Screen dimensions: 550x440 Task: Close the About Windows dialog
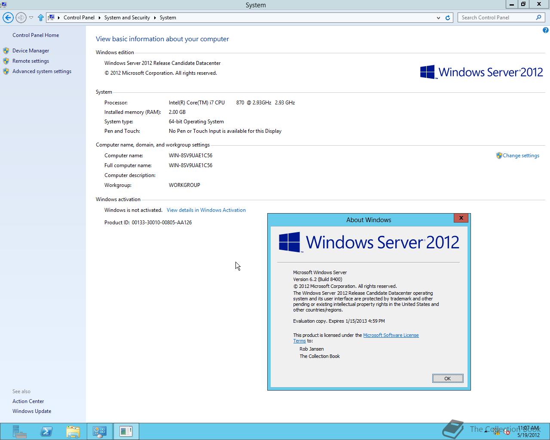click(461, 218)
